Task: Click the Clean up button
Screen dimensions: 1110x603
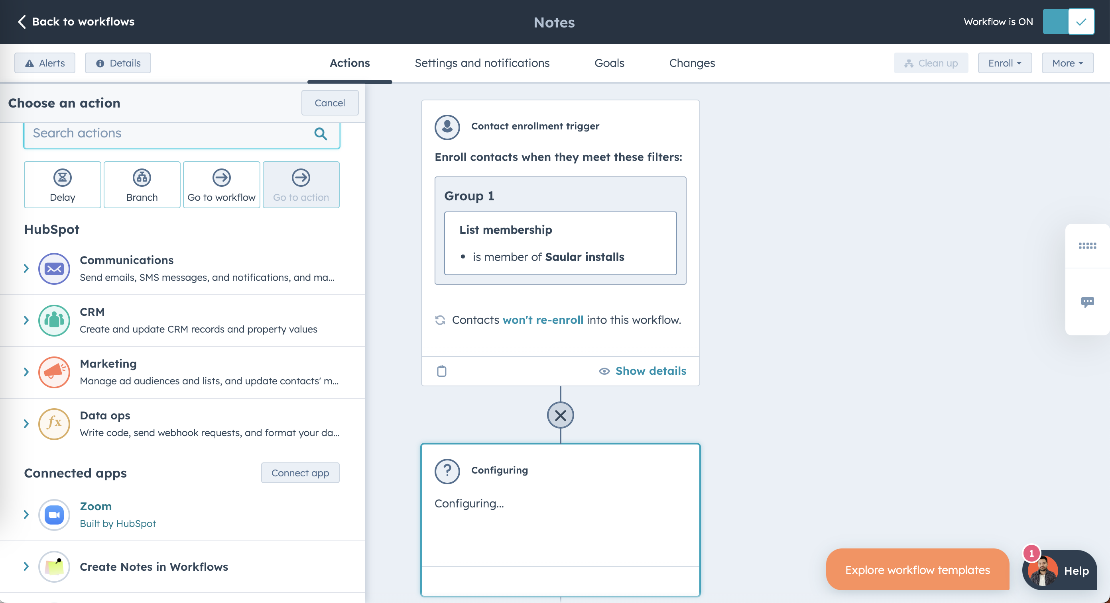Action: tap(931, 63)
